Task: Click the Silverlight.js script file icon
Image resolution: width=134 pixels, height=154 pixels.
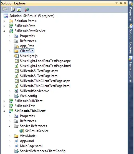Action: pos(16,56)
